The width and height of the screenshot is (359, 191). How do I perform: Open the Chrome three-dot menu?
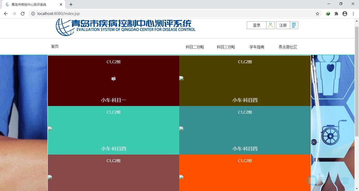point(353,14)
